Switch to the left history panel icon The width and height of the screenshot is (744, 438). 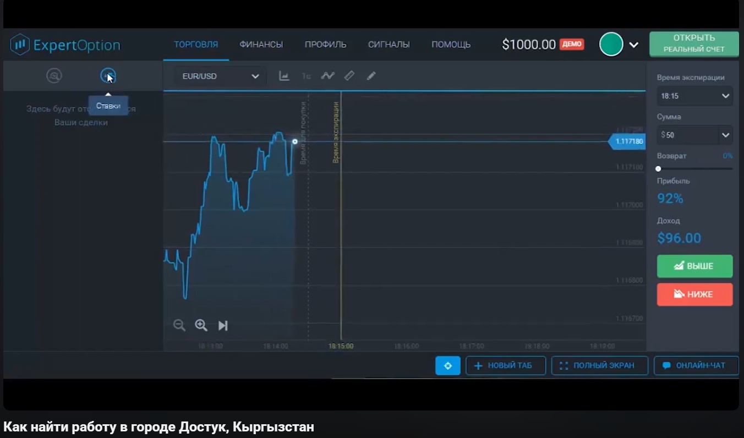(x=54, y=75)
